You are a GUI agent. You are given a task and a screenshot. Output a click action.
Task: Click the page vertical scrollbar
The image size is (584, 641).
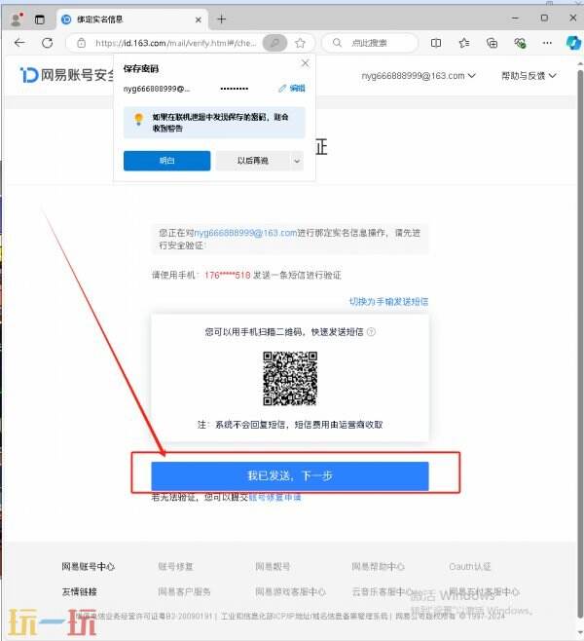pyautogui.click(x=580, y=343)
